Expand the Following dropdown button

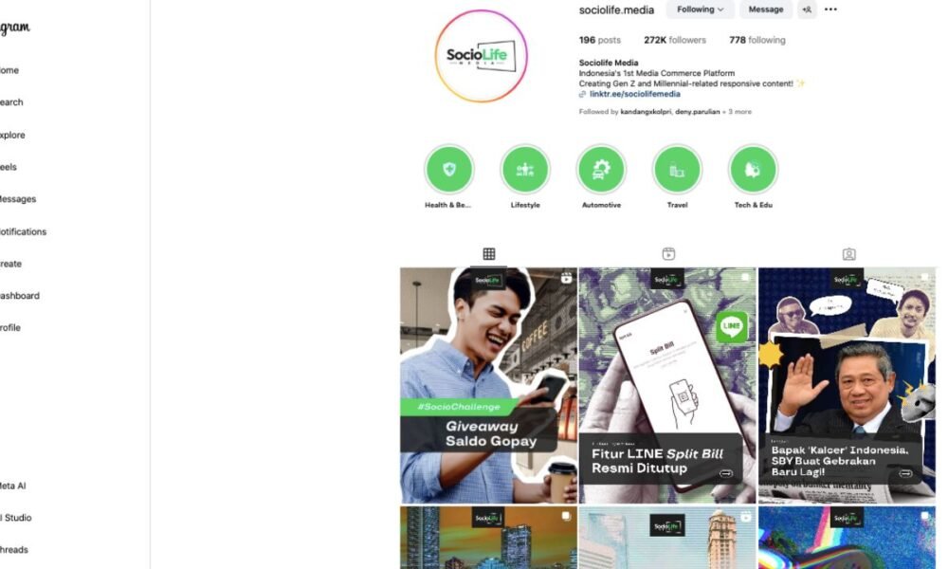701,9
